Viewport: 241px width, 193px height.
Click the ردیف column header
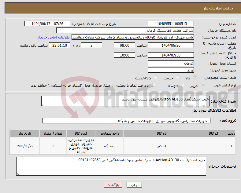pyautogui.click(x=231, y=133)
